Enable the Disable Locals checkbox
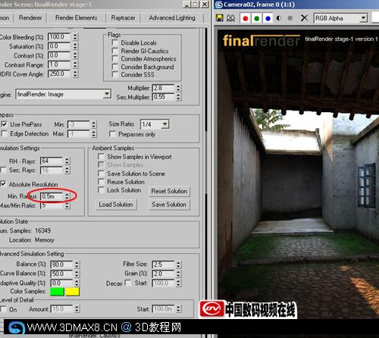The height and width of the screenshot is (338, 379). click(115, 42)
